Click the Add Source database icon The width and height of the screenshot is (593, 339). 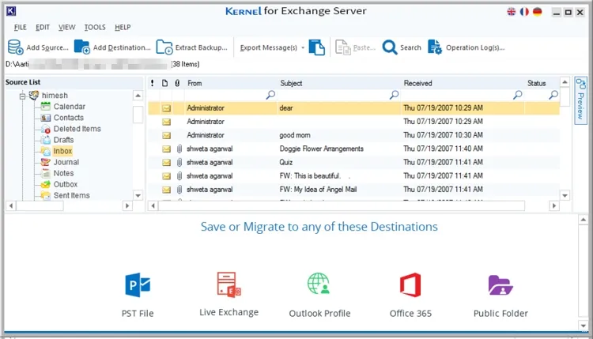point(16,47)
